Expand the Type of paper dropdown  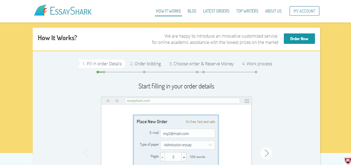pos(188,145)
